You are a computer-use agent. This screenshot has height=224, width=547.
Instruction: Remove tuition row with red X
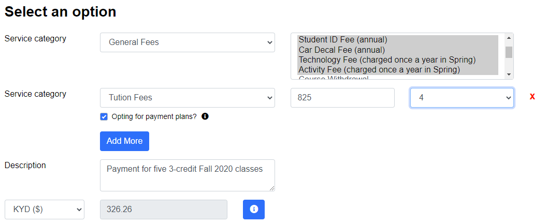tap(532, 97)
